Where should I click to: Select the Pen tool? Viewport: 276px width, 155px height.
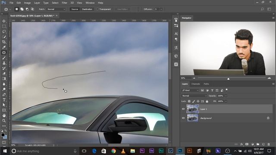pyautogui.click(x=4, y=95)
